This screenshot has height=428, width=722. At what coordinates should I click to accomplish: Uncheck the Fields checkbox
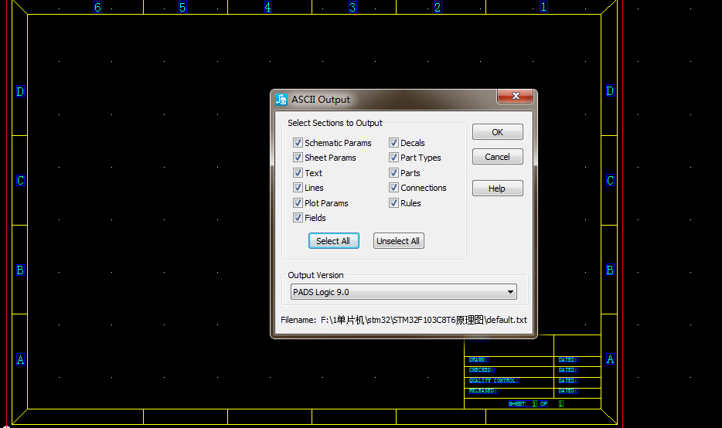298,218
